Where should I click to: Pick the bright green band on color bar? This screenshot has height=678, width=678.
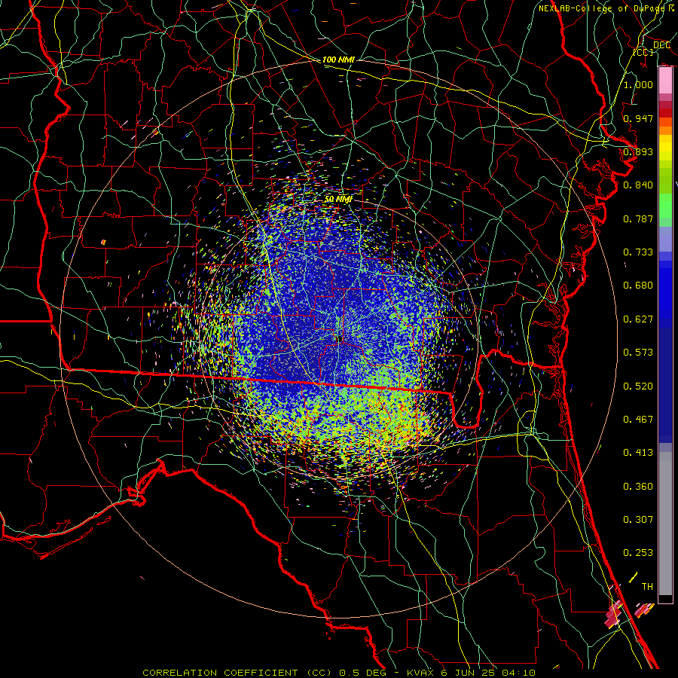point(665,206)
